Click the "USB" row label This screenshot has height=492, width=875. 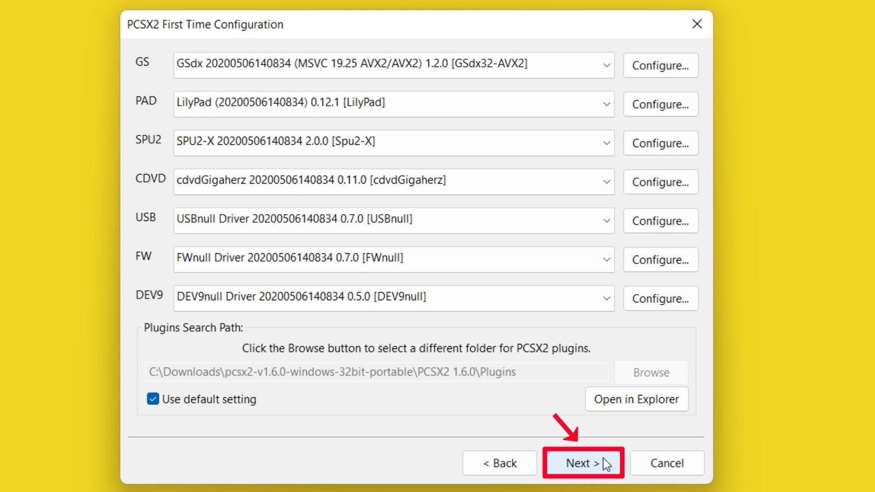(x=145, y=217)
